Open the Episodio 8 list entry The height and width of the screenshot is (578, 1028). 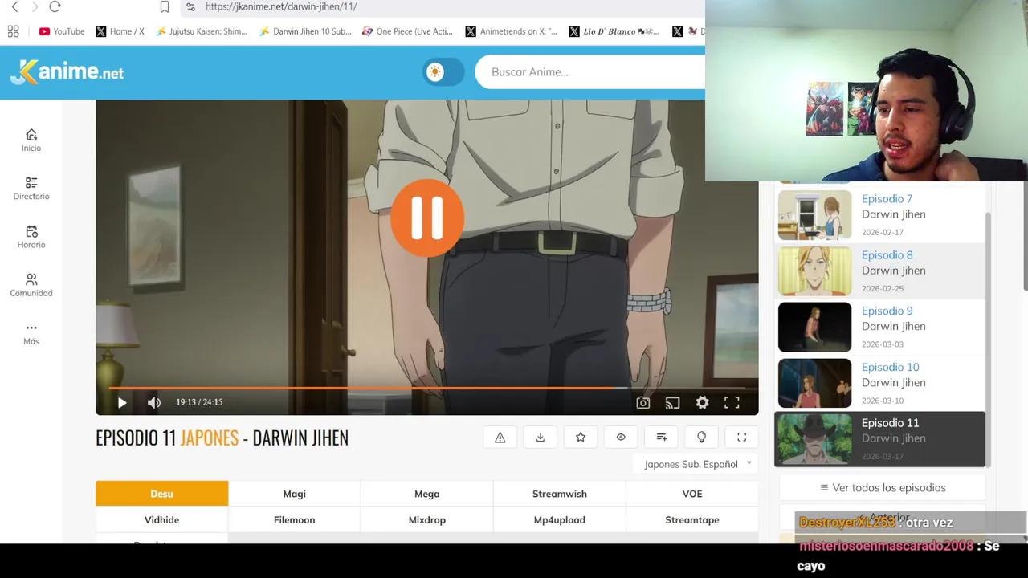coord(879,271)
